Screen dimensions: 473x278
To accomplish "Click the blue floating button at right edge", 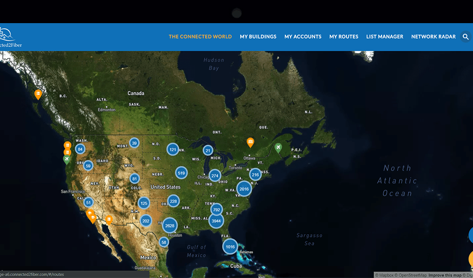I will pyautogui.click(x=470, y=235).
